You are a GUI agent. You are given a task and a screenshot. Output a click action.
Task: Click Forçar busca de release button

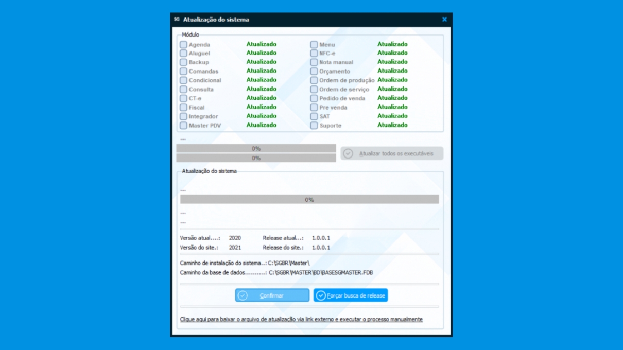pos(351,295)
